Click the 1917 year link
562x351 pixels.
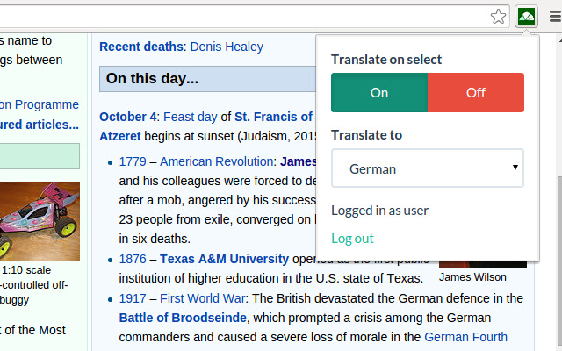133,298
